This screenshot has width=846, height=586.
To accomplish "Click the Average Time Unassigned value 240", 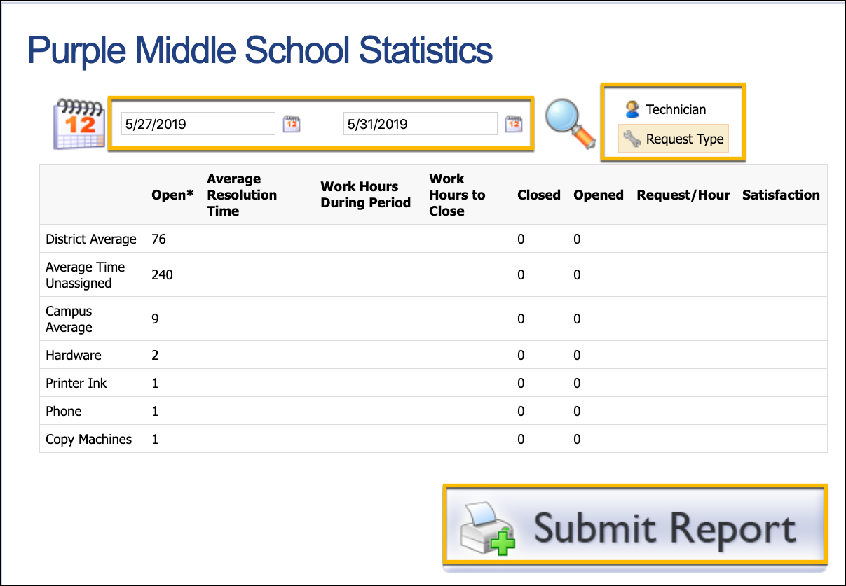I will (162, 274).
